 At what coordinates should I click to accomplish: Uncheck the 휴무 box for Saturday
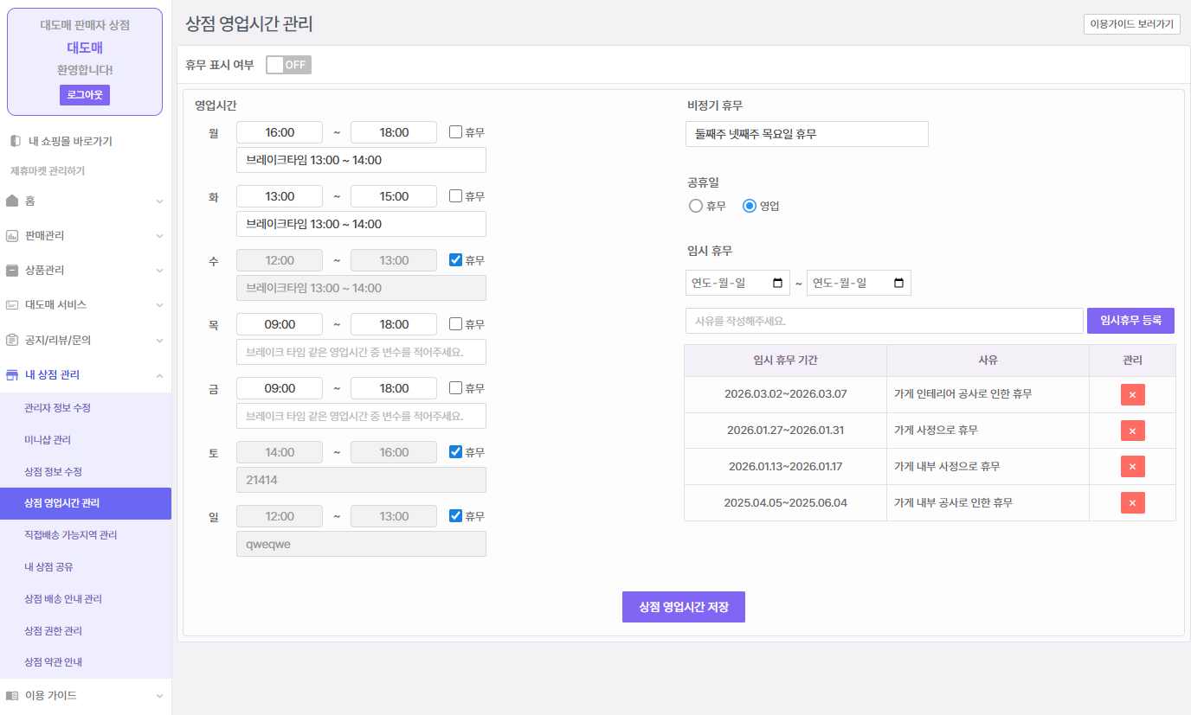(x=455, y=452)
